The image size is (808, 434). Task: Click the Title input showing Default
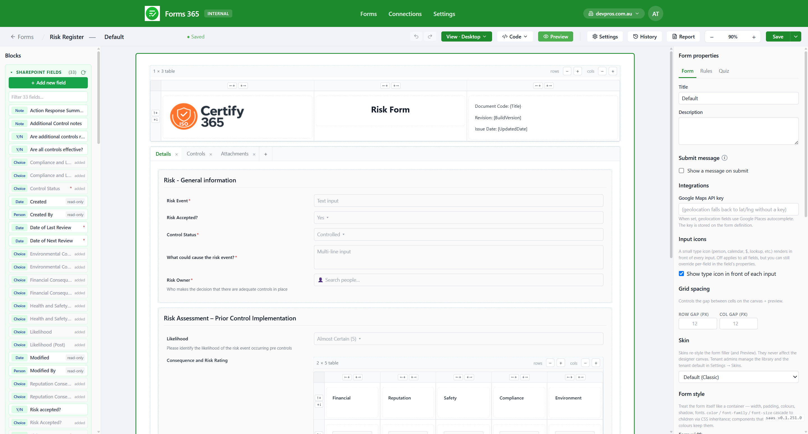click(738, 98)
